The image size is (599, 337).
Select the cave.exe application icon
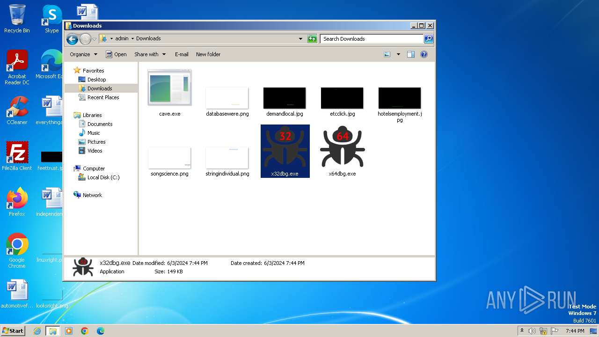click(169, 88)
